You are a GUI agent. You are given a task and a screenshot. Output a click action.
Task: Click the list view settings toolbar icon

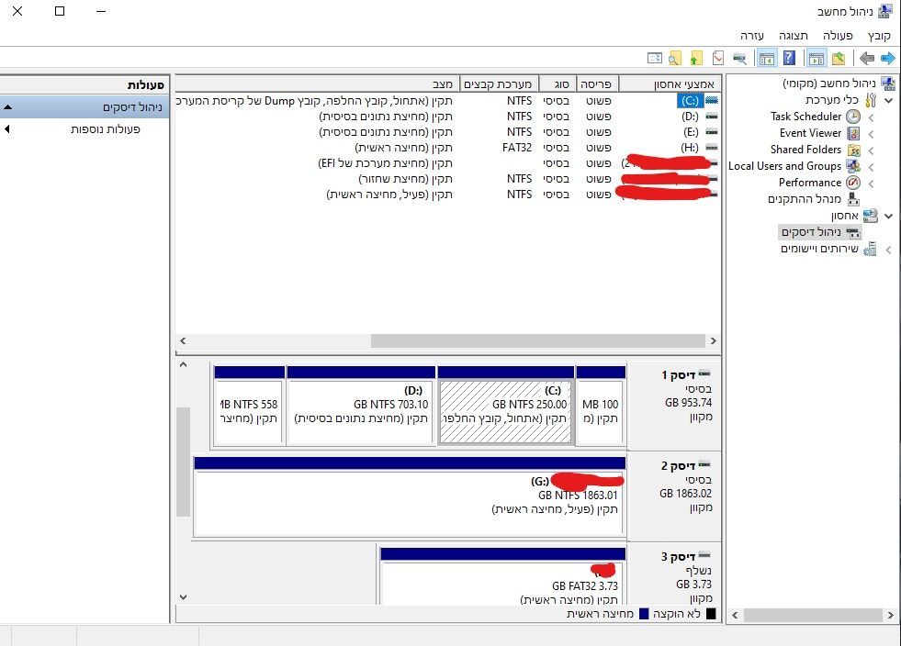(x=655, y=58)
